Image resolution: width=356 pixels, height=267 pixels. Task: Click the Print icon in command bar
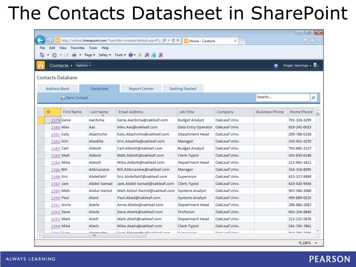click(74, 55)
